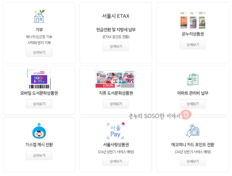The width and height of the screenshot is (232, 176).
Task: Select the Onnuri gift certificate banknotes image
Action: (x=193, y=21)
